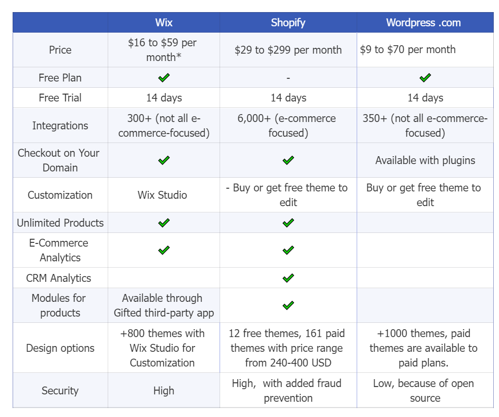The width and height of the screenshot is (499, 417).
Task: Click the Wordpress.com Free Plan checkmark
Action: tap(425, 77)
